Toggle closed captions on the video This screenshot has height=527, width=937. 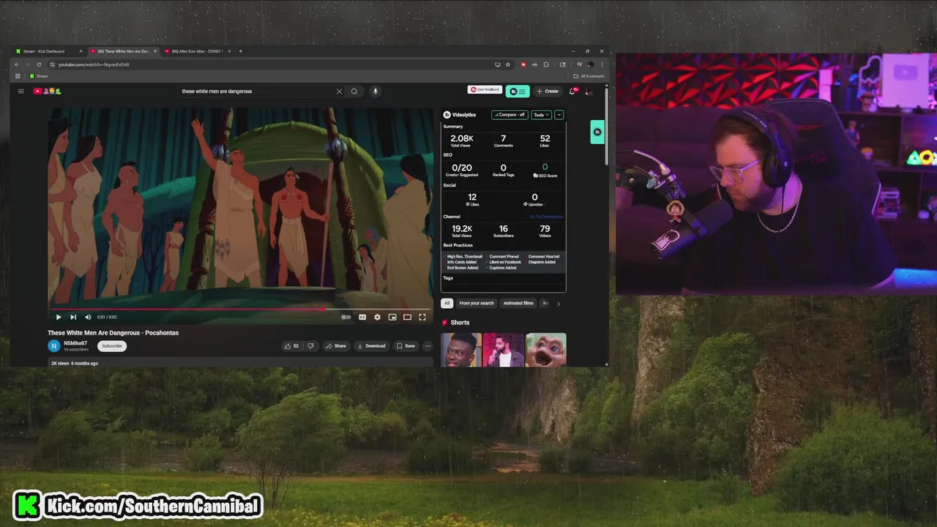(x=362, y=317)
